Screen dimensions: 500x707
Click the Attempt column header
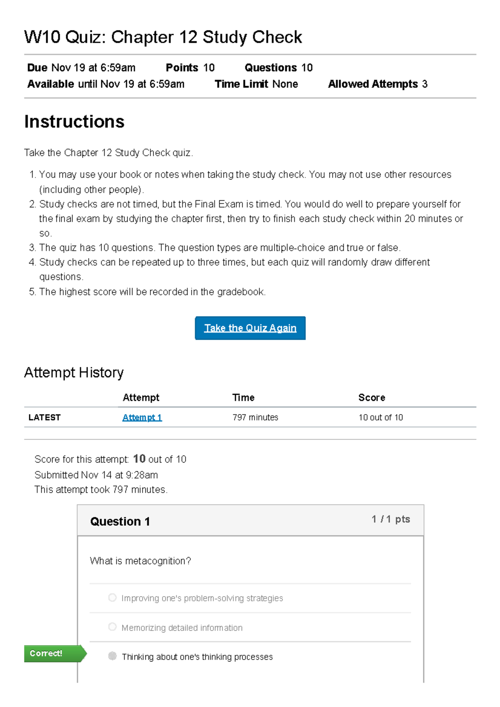(141, 398)
